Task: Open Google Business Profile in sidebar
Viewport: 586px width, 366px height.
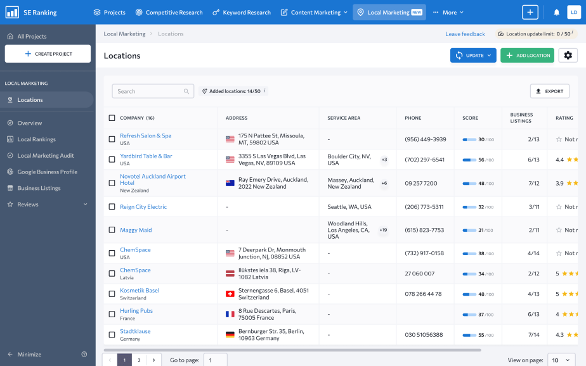Action: (47, 172)
